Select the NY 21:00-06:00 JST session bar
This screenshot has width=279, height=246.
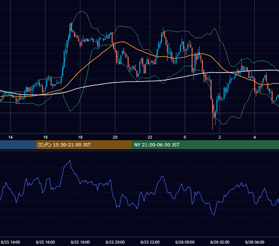pos(205,145)
